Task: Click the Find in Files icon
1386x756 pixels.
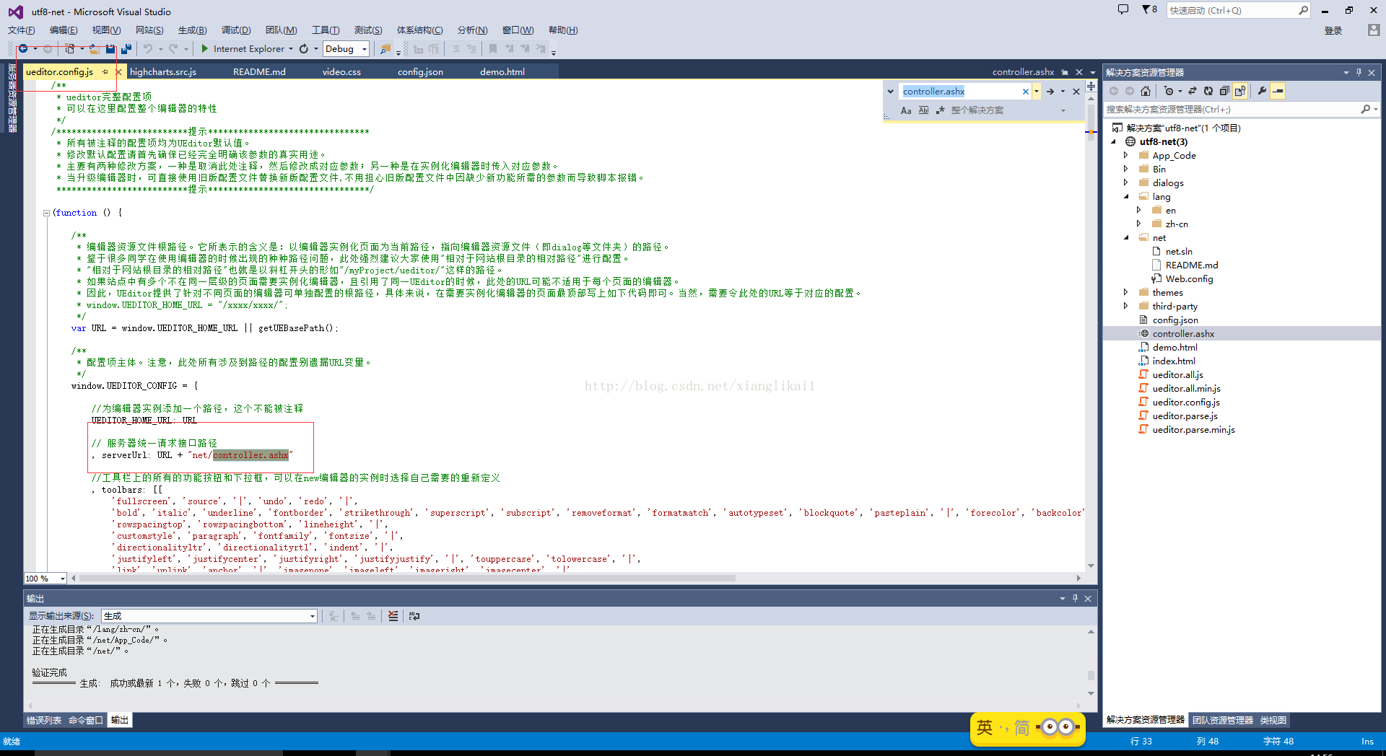Action: coord(385,48)
